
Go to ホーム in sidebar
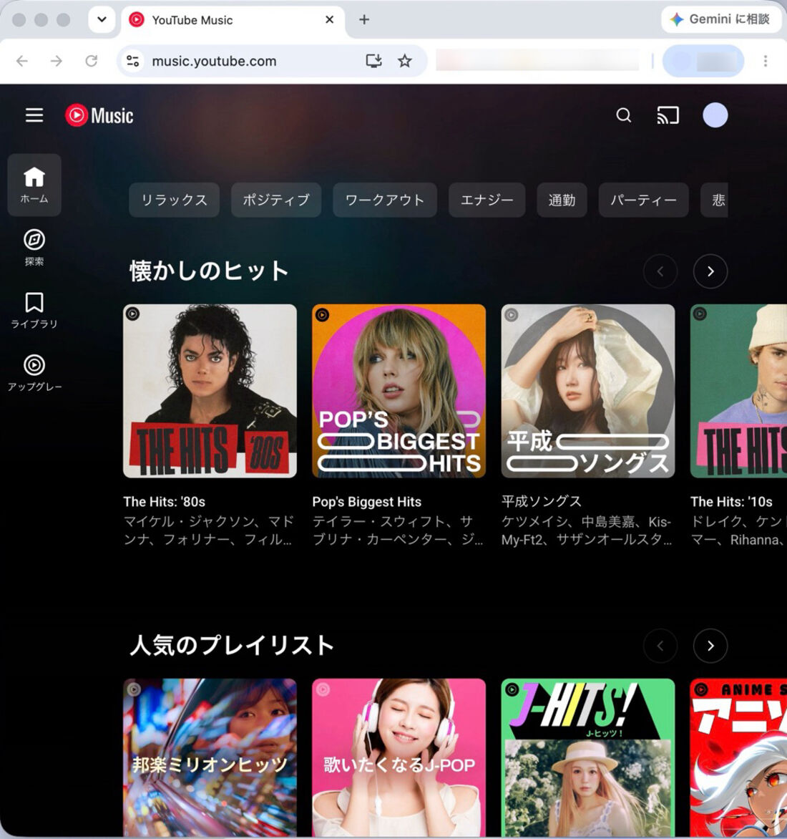click(x=34, y=185)
